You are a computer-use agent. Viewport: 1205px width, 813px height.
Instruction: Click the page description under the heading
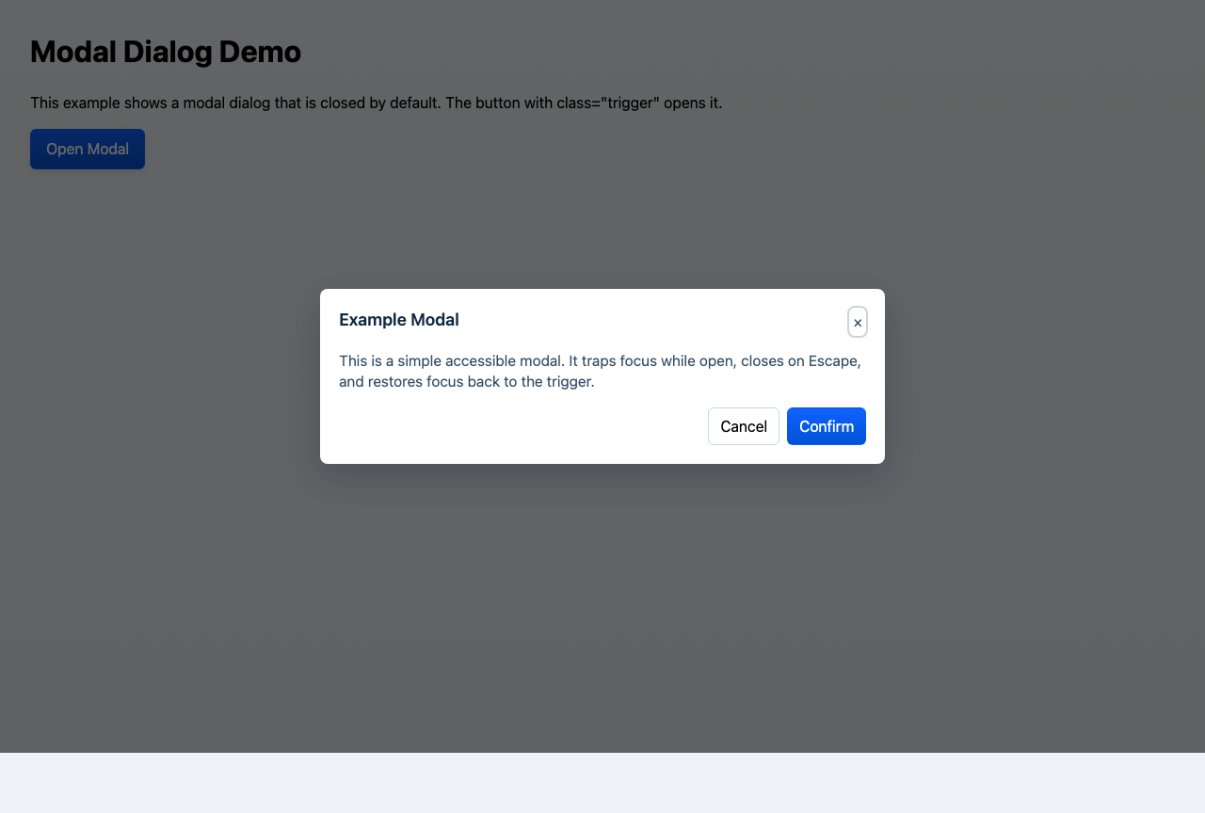377,103
